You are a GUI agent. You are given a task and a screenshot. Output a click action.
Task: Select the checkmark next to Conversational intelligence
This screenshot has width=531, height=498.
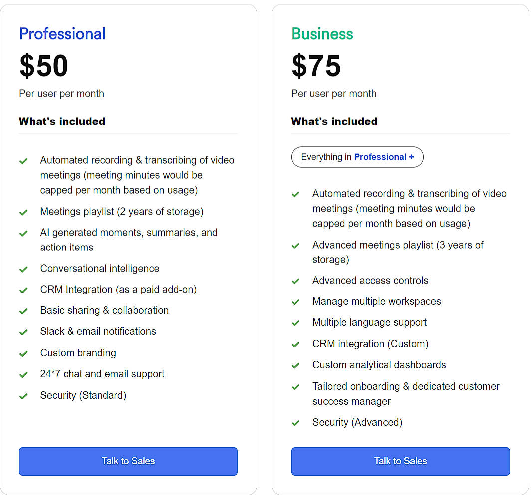[23, 269]
